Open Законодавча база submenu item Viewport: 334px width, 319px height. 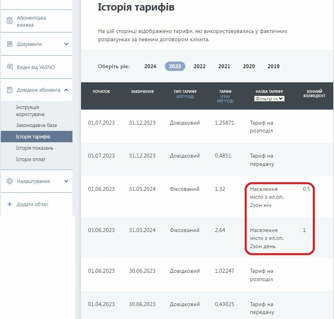36,125
